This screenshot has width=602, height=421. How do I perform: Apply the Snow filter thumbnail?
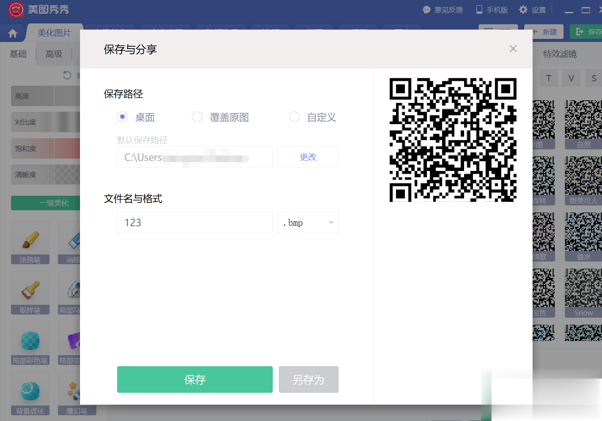click(583, 293)
